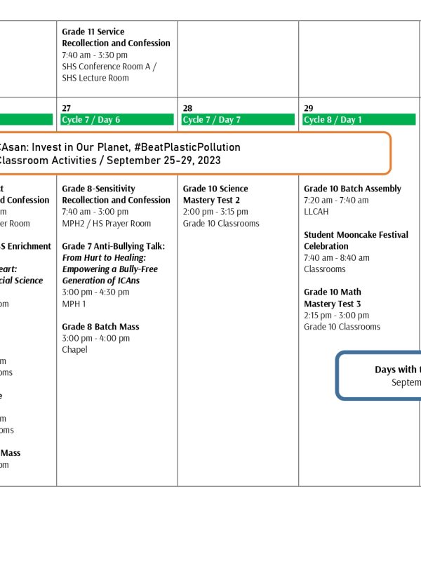Screen dimensions: 421x561
Task: Select the green Cycle 8 / Day 1 bar
Action: [x=359, y=120]
